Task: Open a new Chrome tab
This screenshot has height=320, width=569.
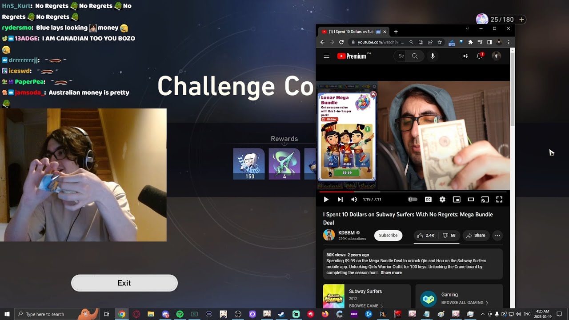Action: pos(396,32)
